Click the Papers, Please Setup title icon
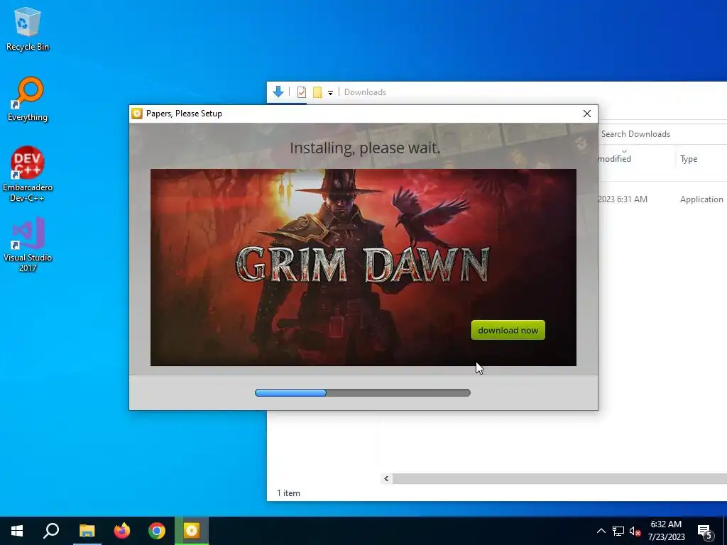The height and width of the screenshot is (545, 727). [137, 114]
